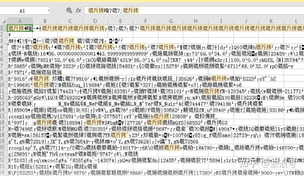Select the row 24 header

[3, 172]
